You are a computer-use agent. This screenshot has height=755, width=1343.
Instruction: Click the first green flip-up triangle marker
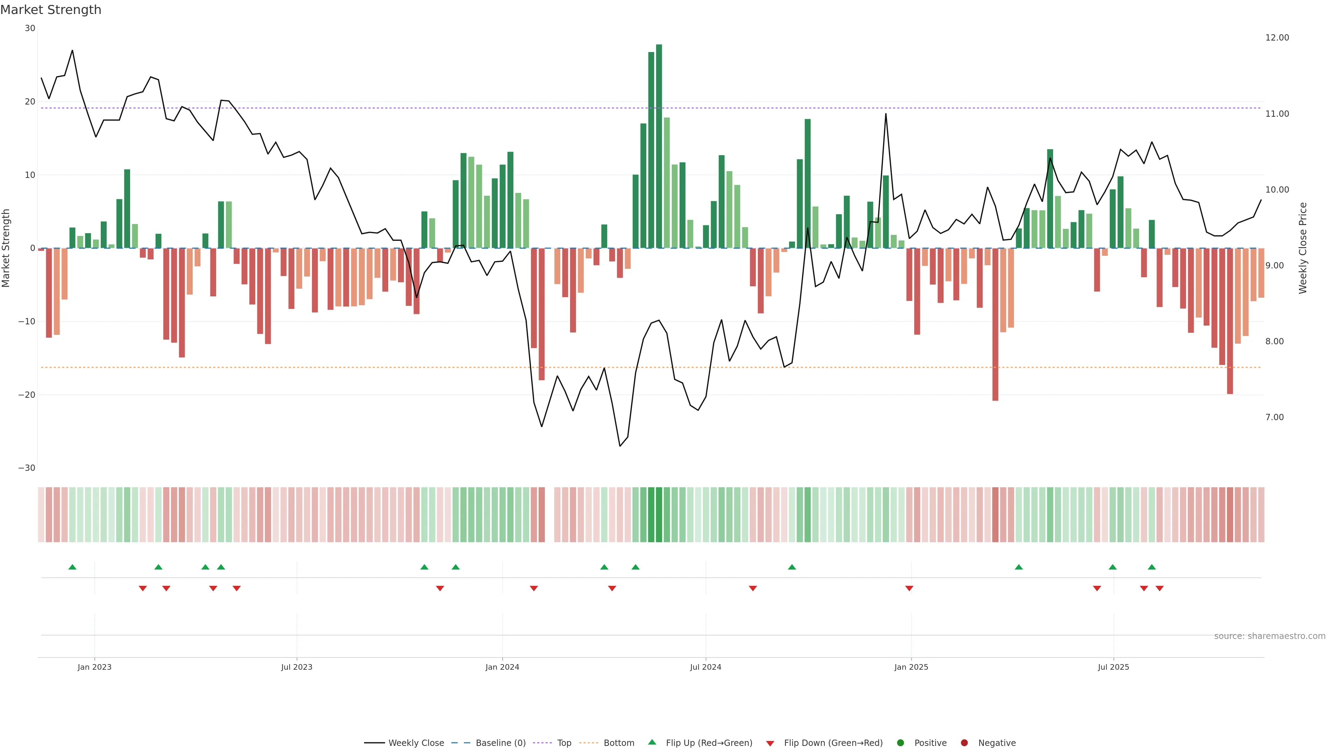tap(72, 567)
